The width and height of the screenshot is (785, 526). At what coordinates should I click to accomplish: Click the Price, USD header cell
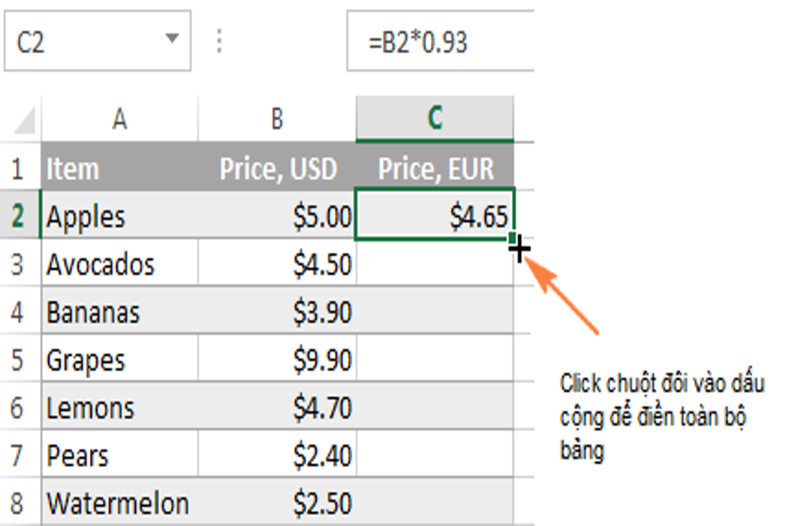click(276, 168)
